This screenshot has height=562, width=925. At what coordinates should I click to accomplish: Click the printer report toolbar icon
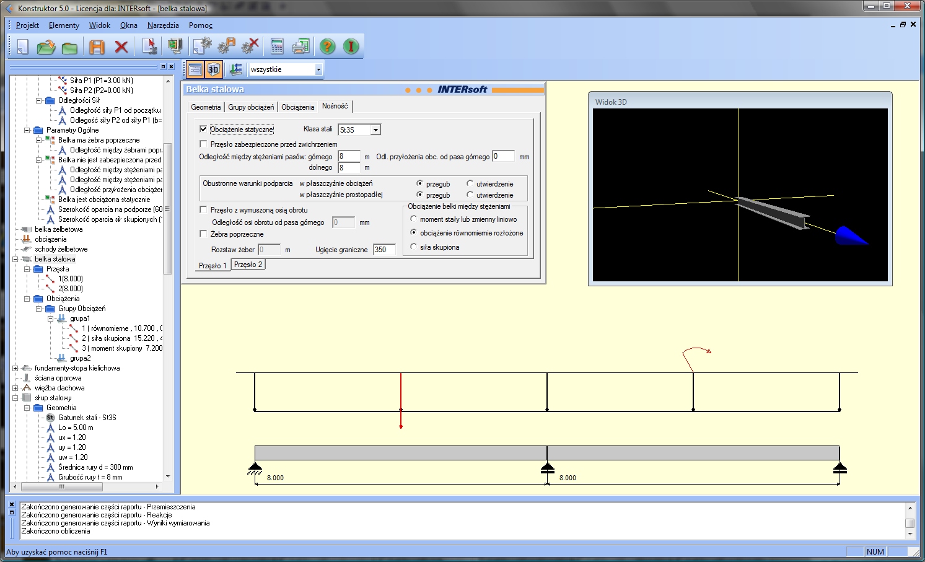(300, 46)
